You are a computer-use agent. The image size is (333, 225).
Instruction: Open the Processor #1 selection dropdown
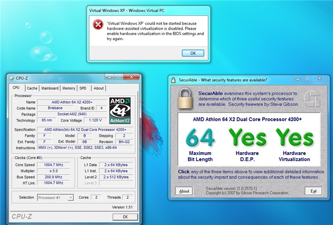56,197
